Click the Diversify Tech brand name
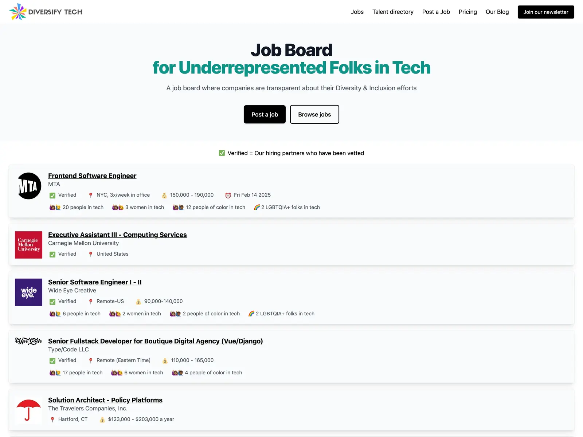This screenshot has width=583, height=437. pyautogui.click(x=55, y=12)
